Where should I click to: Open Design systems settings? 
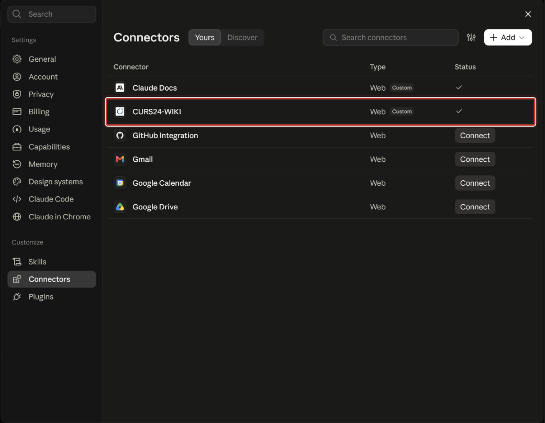[x=52, y=182]
